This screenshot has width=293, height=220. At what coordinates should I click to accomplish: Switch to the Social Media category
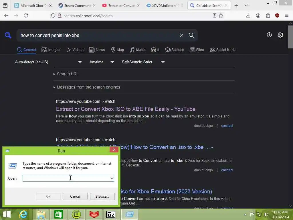point(223,50)
